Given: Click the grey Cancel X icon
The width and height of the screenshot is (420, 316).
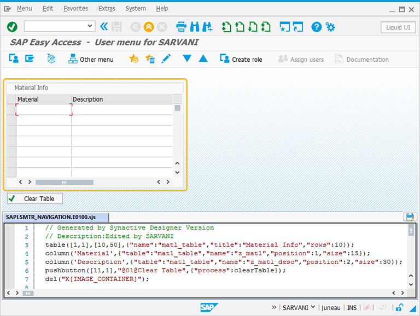Looking at the screenshot, I should [162, 27].
